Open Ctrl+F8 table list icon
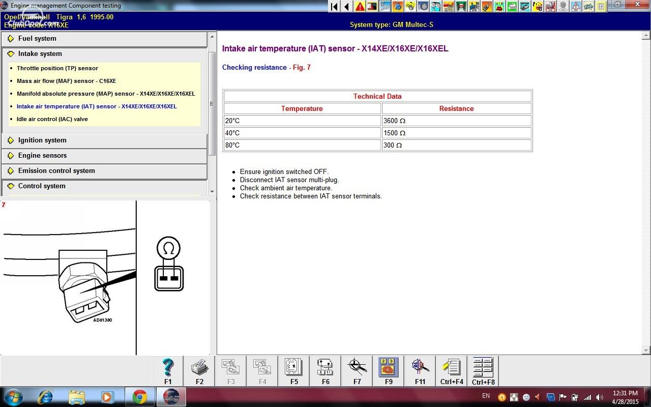 [x=483, y=371]
